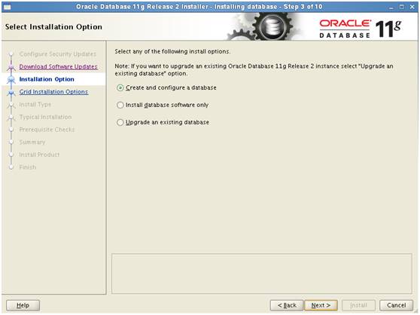Maximize the installer window
Viewport: 420px width, 315px height.
tap(402, 7)
